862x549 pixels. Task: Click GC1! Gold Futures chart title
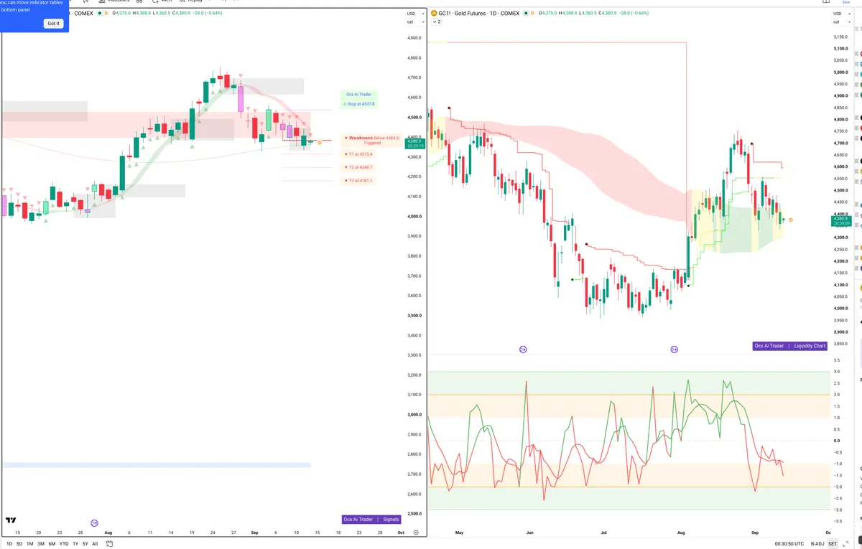pyautogui.click(x=478, y=13)
